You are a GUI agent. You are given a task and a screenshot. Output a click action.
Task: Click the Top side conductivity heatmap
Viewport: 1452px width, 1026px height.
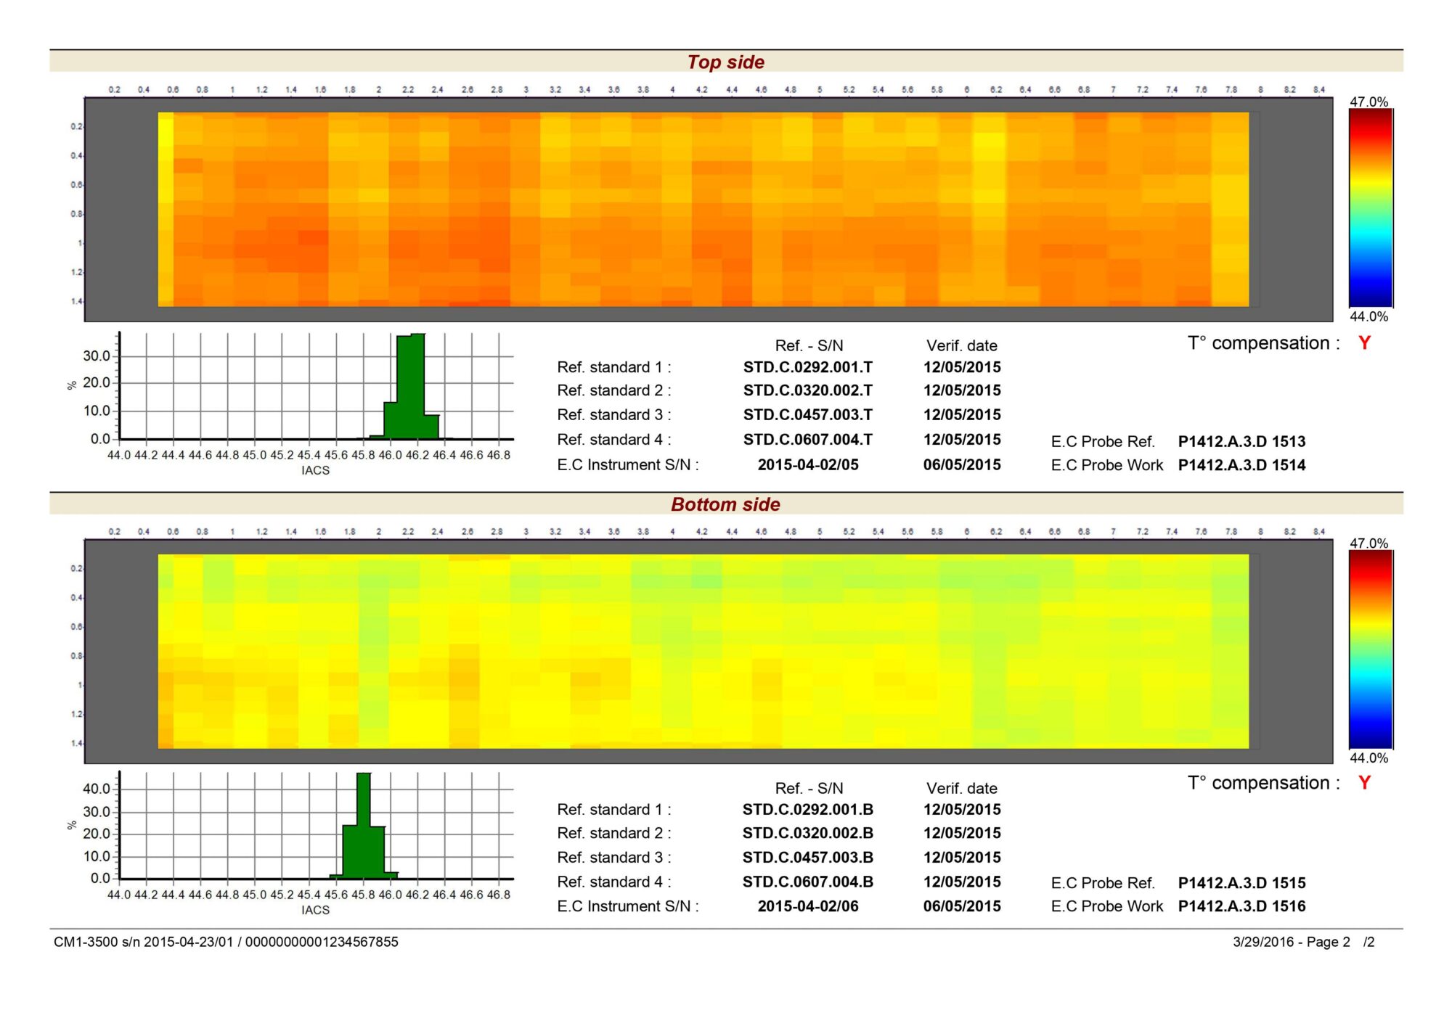[703, 209]
